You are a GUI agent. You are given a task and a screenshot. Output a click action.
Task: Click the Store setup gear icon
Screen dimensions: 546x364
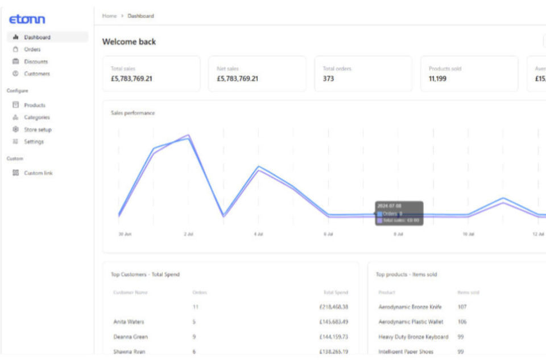tap(16, 129)
